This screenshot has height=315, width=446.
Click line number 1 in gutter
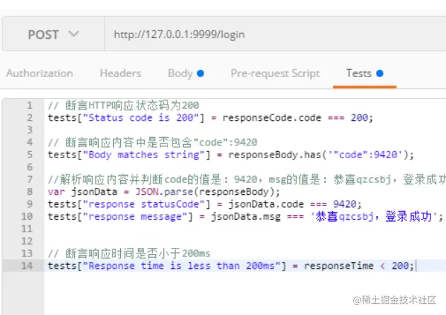tap(30, 105)
